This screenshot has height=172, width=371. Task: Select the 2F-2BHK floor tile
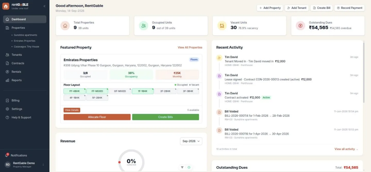tap(165, 91)
